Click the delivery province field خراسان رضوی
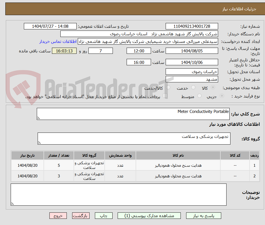Viewport: 265px width, 225px height. [x=192, y=72]
